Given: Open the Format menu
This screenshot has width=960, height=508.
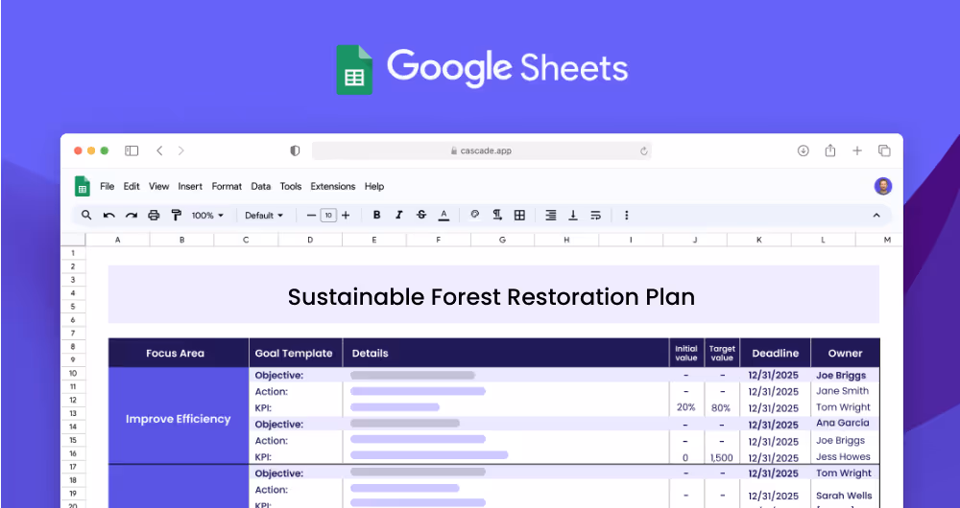Looking at the screenshot, I should tap(227, 187).
